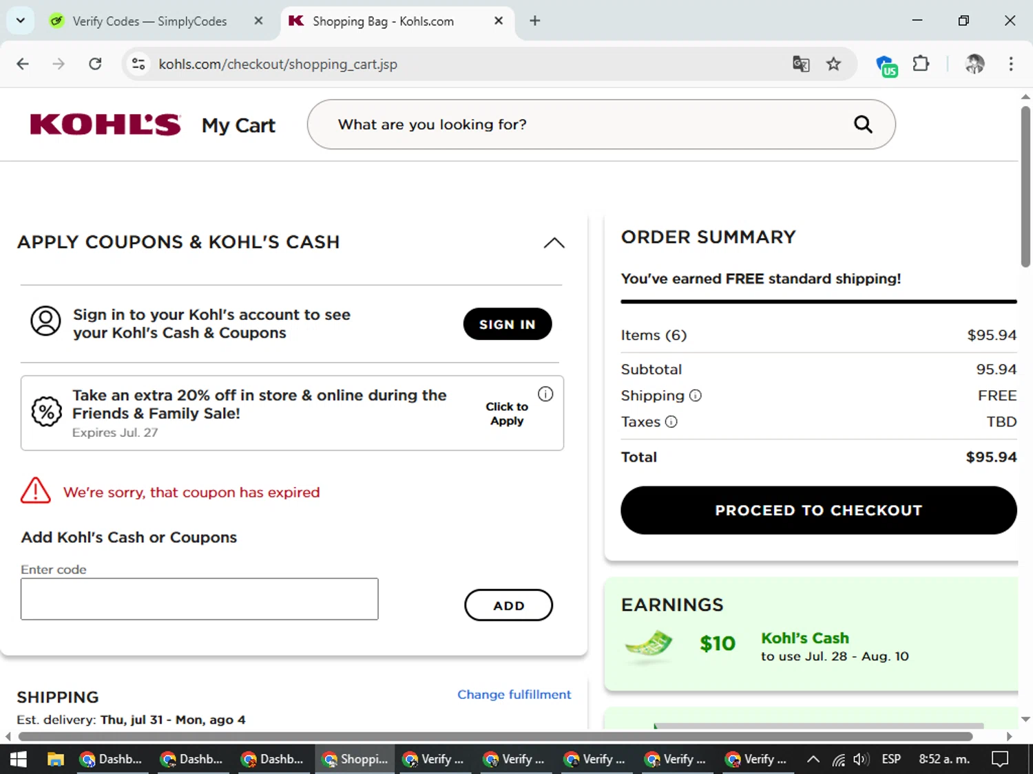Screen dimensions: 1033x774
Task: Click the search magnifier icon
Action: point(863,125)
